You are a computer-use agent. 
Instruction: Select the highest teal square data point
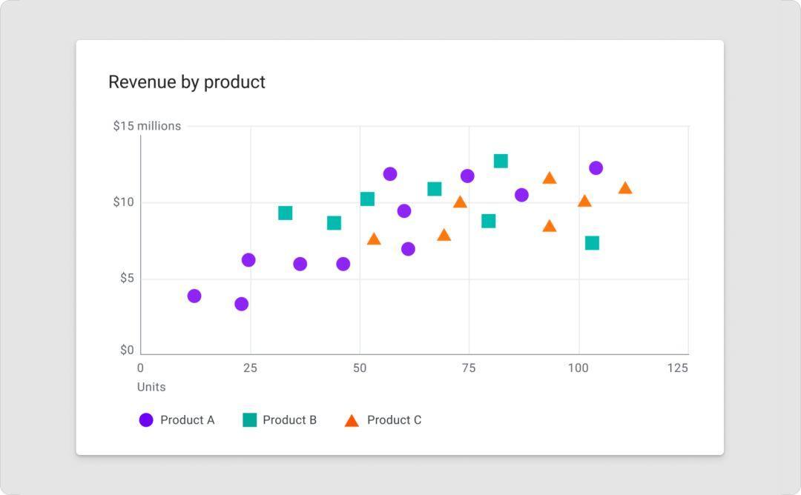coord(501,162)
